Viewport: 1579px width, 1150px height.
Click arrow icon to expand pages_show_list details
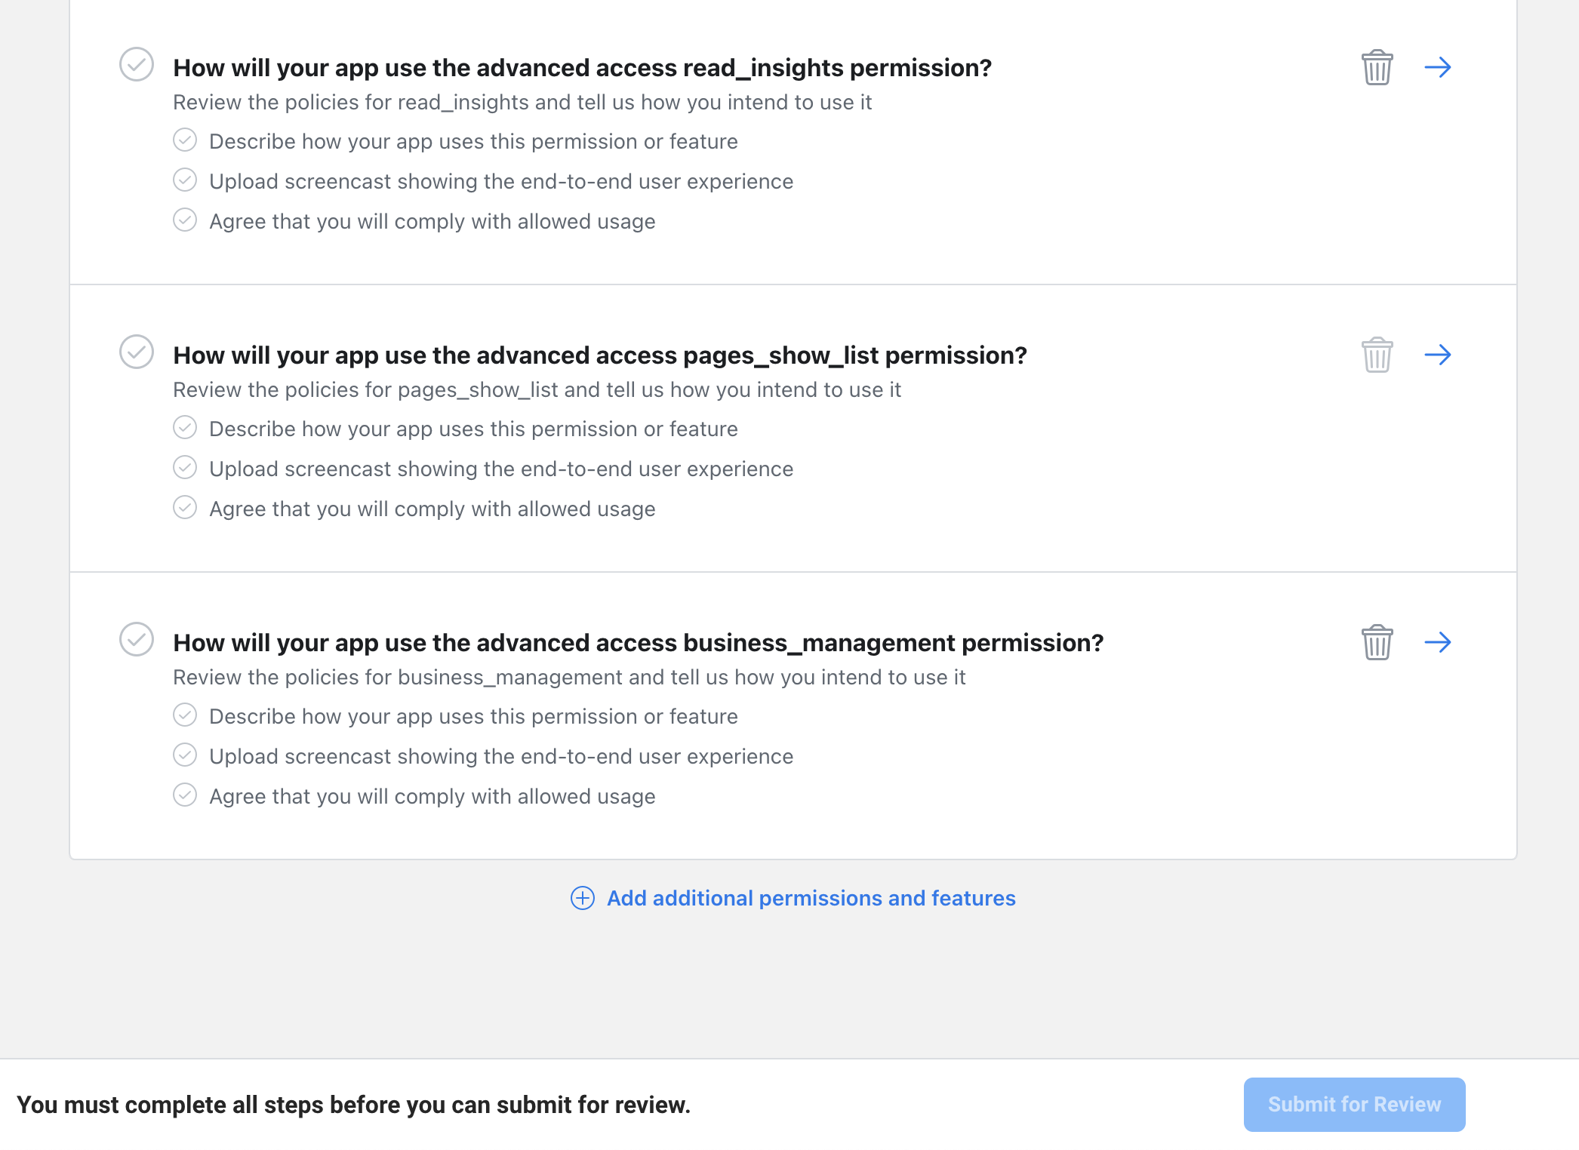(1438, 355)
